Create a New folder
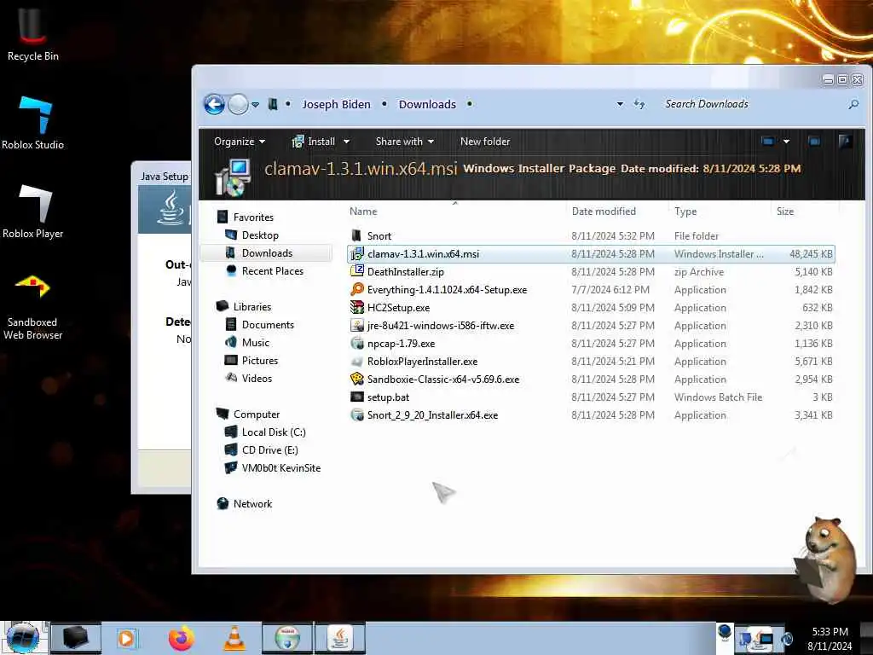The height and width of the screenshot is (655, 873). 485,142
